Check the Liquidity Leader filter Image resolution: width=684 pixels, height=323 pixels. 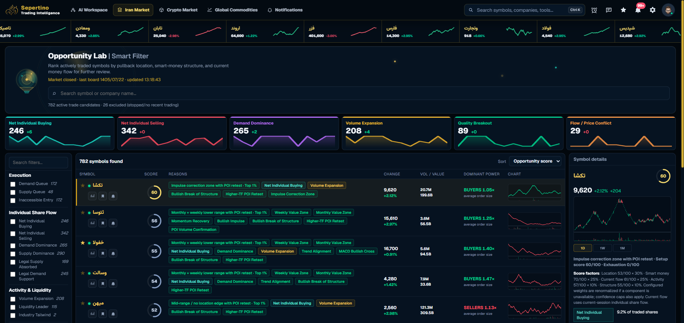coord(13,307)
